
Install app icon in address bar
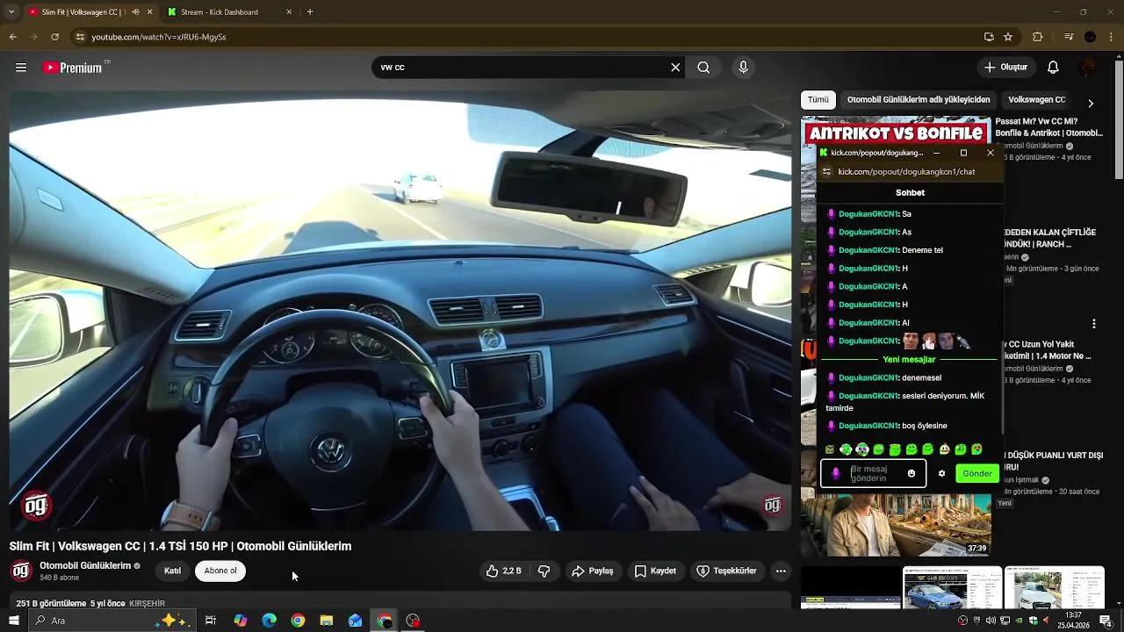[989, 37]
